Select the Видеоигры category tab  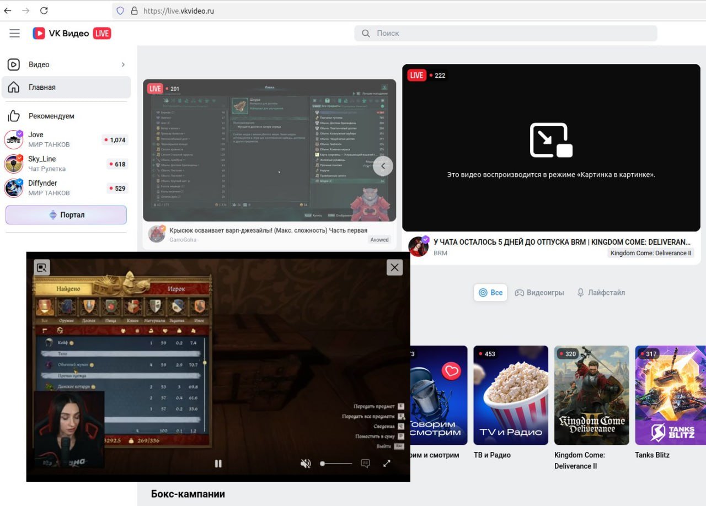click(539, 293)
